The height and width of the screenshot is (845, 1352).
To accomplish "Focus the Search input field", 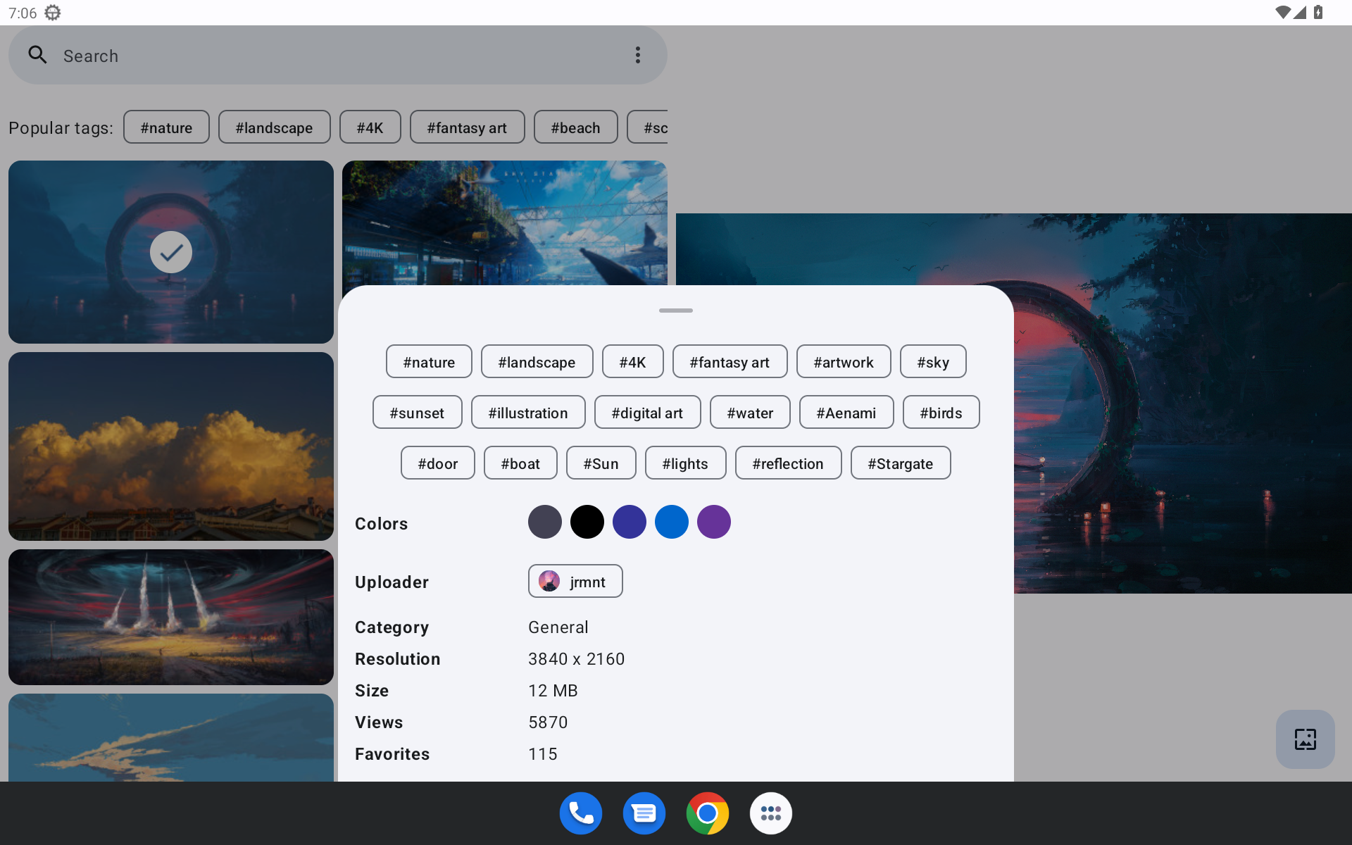I will (x=338, y=56).
